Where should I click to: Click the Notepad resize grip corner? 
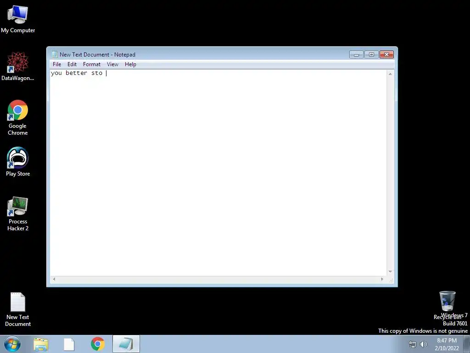click(391, 280)
